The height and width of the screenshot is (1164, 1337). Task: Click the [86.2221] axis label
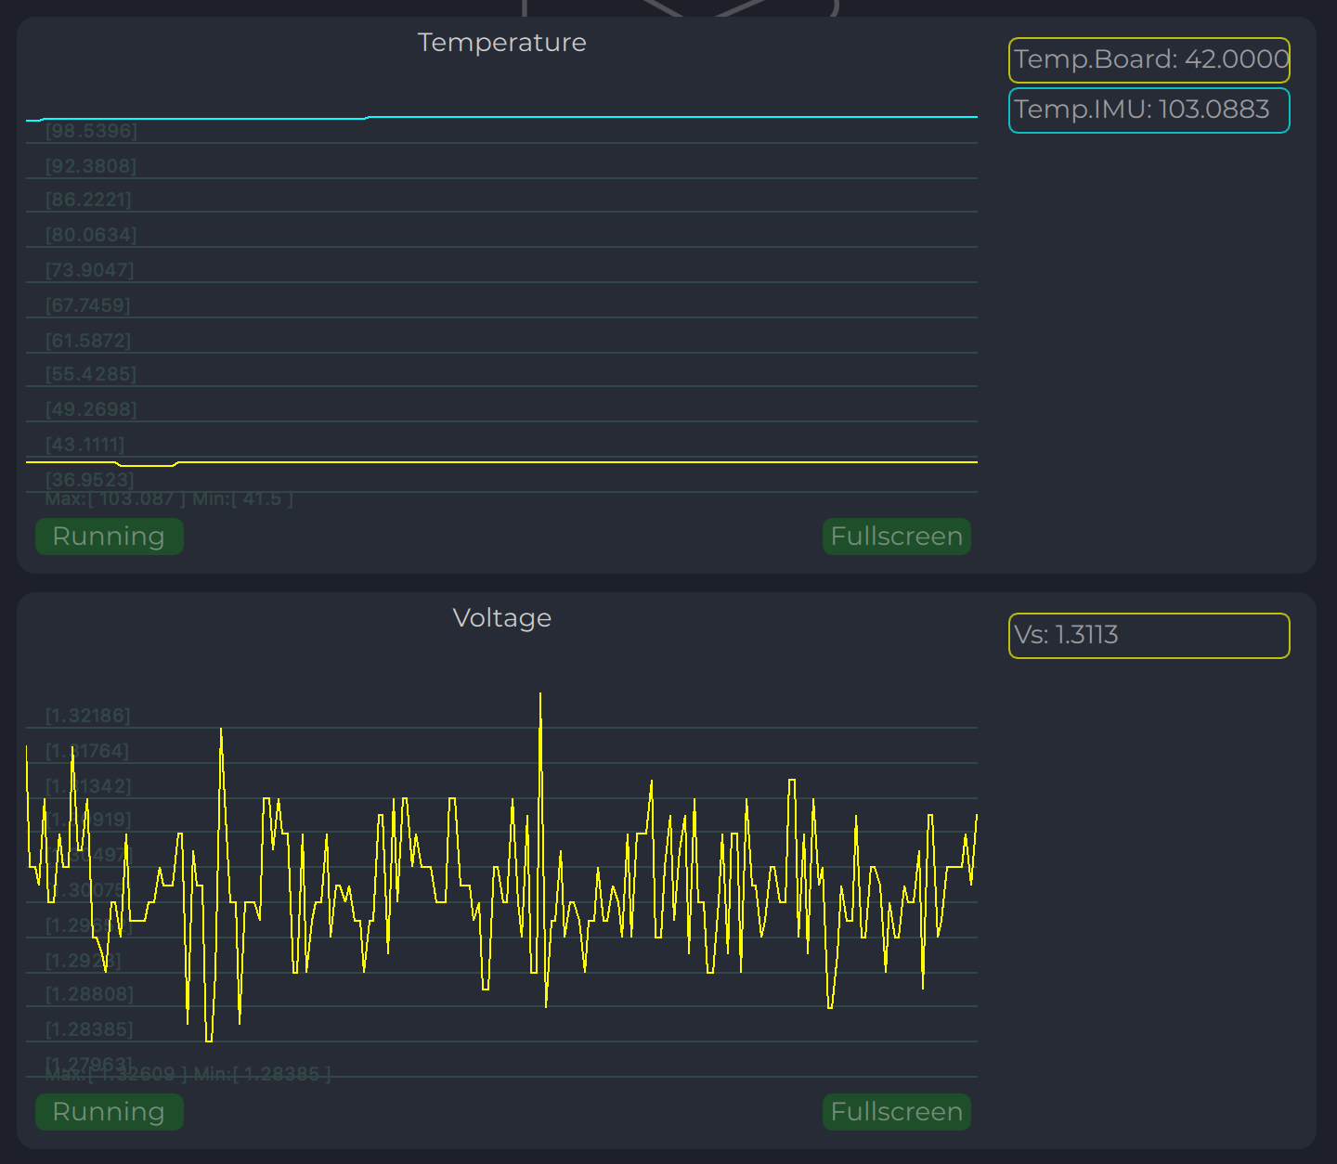coord(88,200)
